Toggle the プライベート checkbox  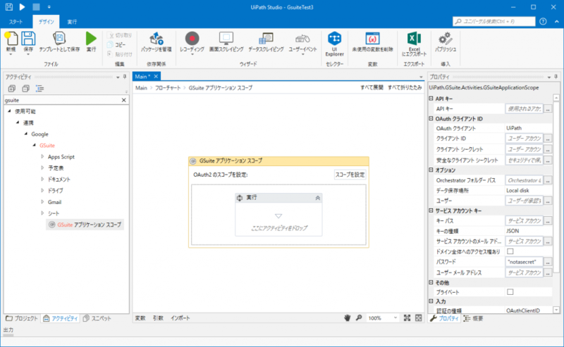pos(510,292)
